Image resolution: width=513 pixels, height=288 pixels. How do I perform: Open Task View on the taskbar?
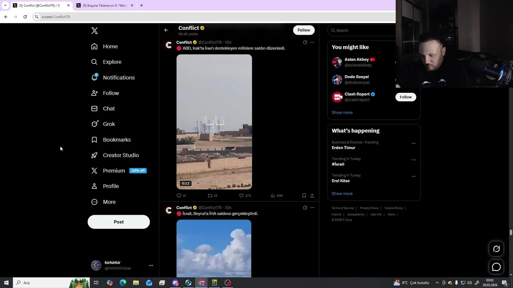96,283
